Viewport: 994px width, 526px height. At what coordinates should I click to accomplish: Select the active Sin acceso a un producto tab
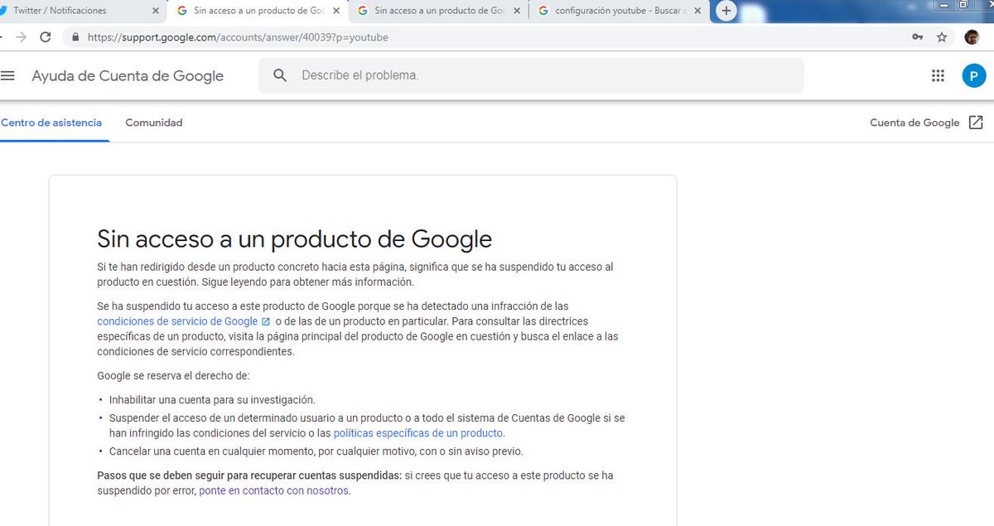[258, 11]
